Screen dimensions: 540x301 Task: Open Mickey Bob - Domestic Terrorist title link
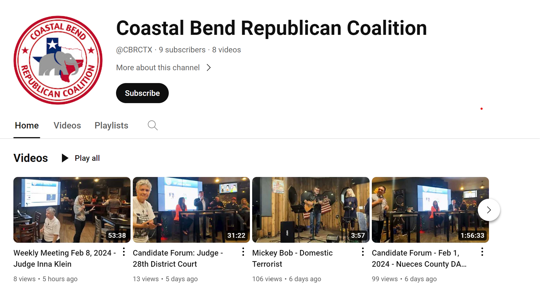292,258
